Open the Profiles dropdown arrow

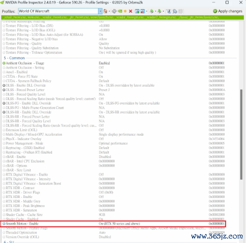click(x=100, y=11)
